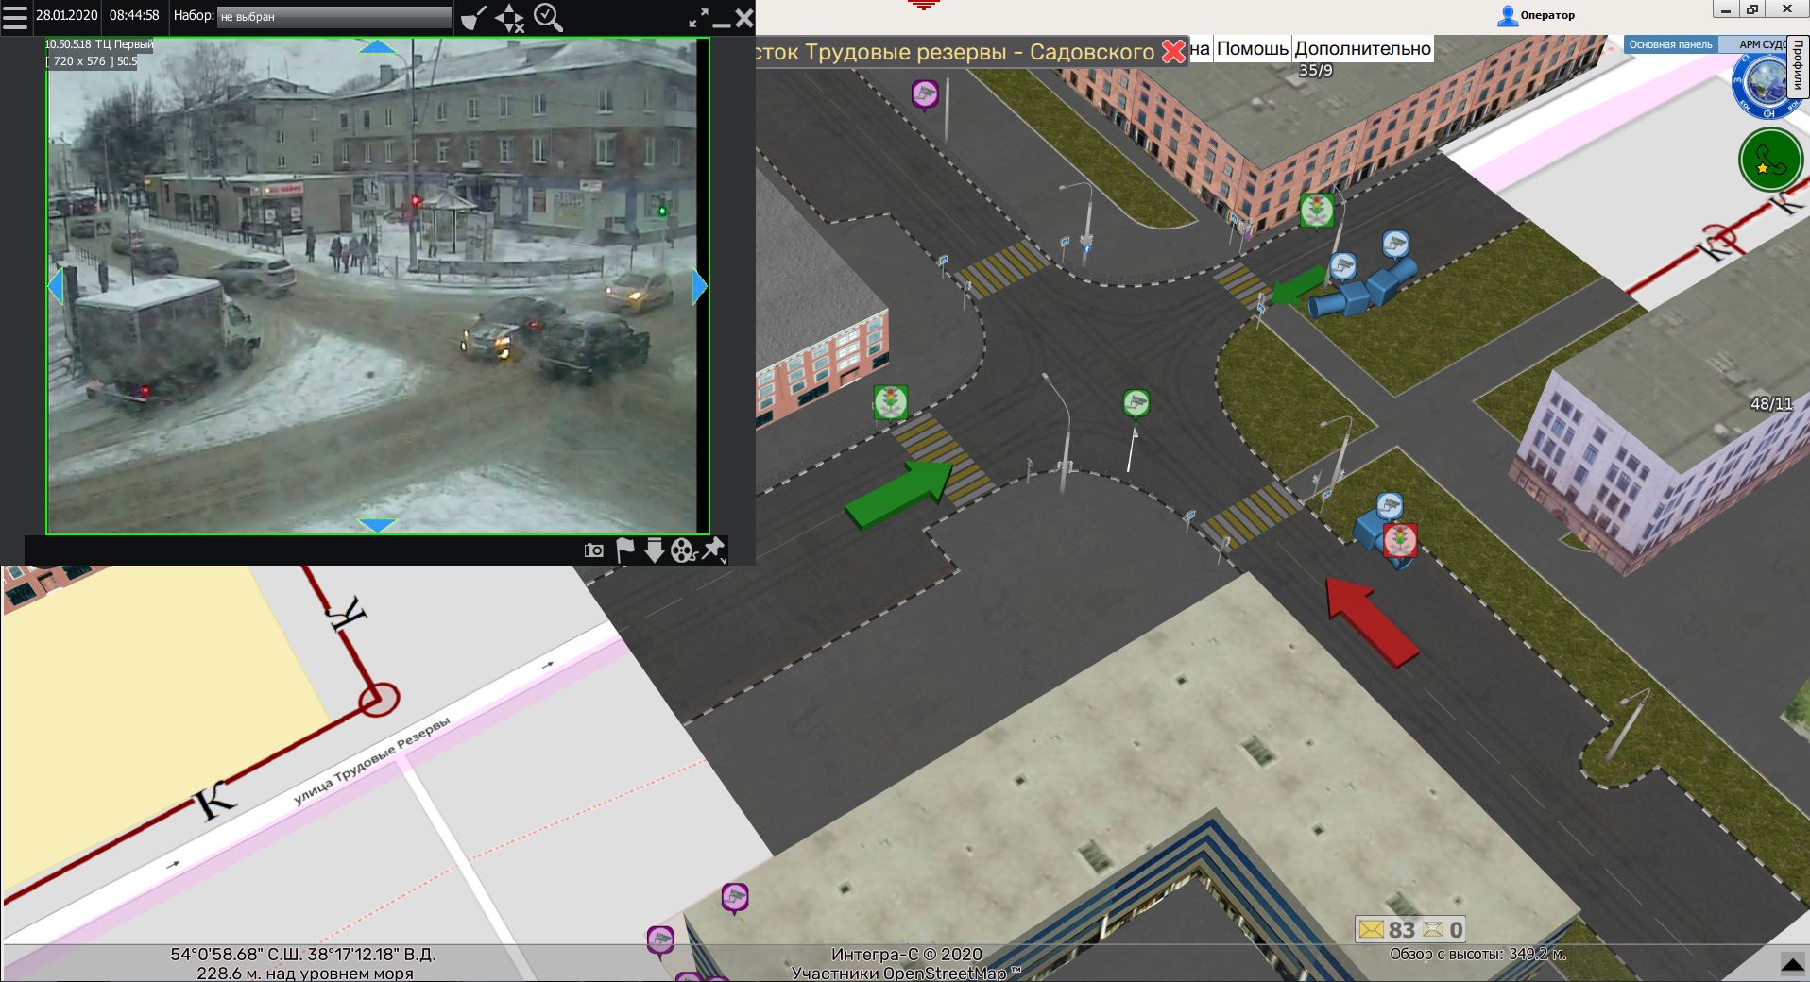Viewport: 1810px width, 982px height.
Task: Click the Основная панель button
Action: (1670, 44)
